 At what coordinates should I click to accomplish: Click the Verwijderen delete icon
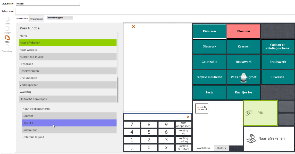tap(7, 47)
